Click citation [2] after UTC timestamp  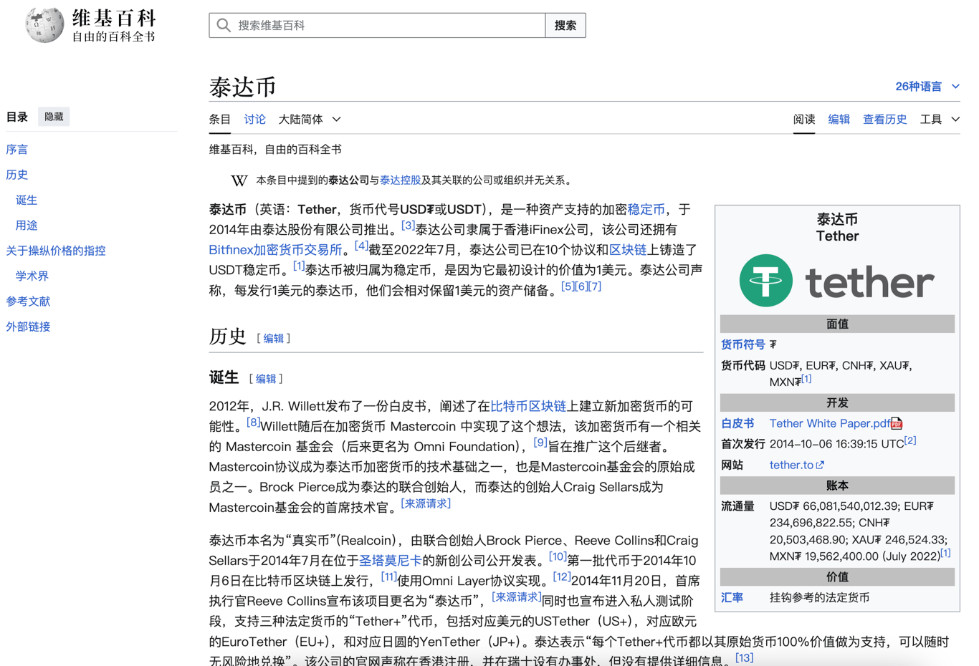[910, 441]
